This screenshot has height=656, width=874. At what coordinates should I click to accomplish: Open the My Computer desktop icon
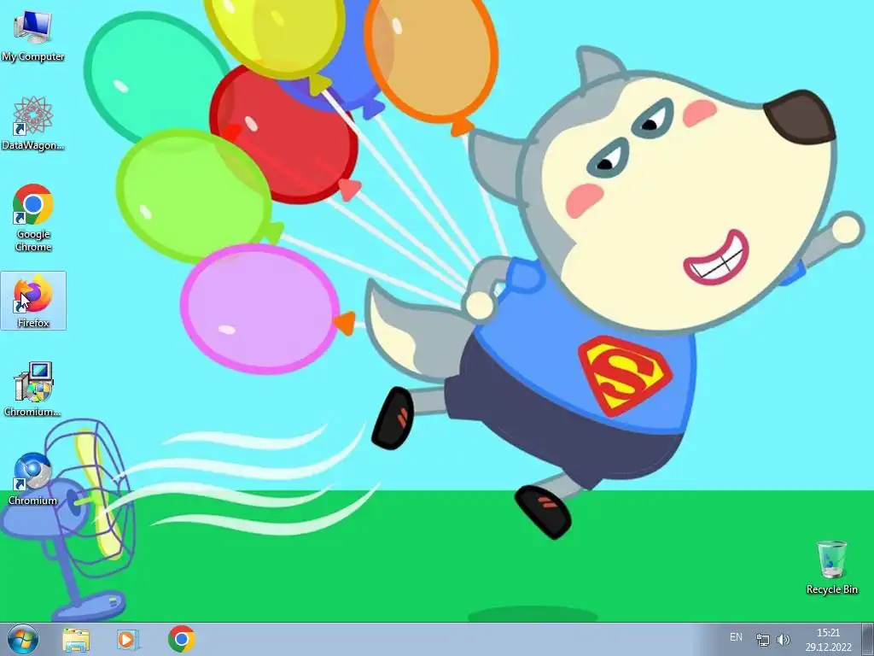click(33, 36)
